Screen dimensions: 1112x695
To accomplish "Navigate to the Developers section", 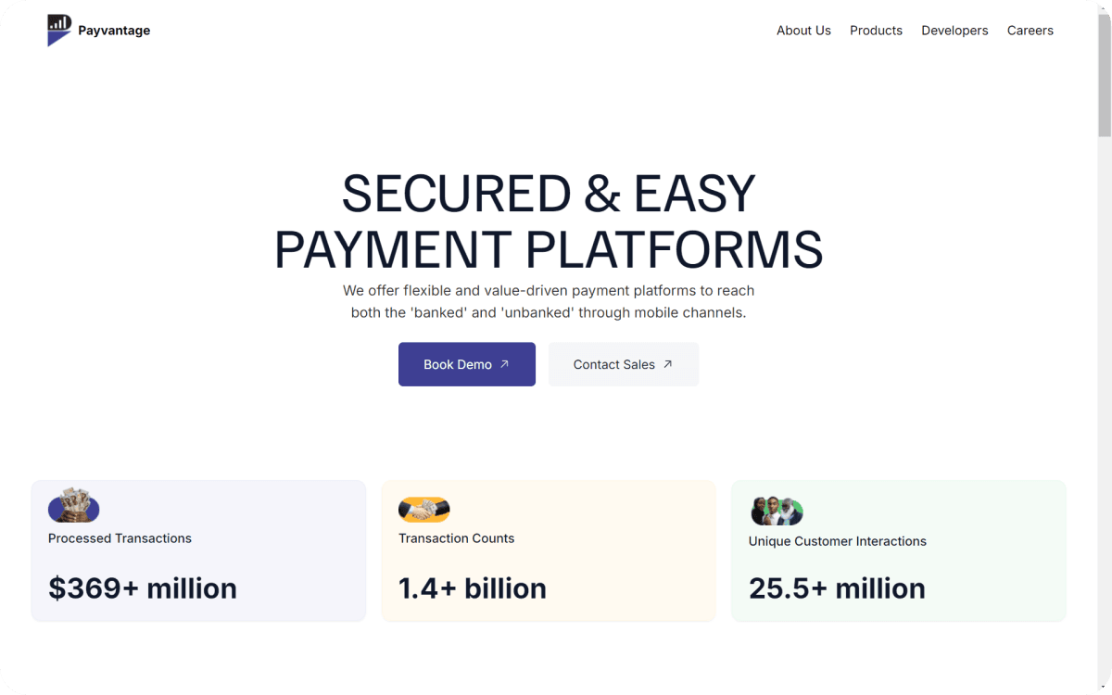I will [954, 30].
